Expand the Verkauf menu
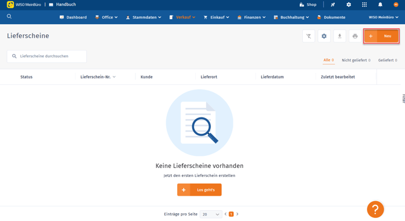The height and width of the screenshot is (221, 405). tap(182, 17)
